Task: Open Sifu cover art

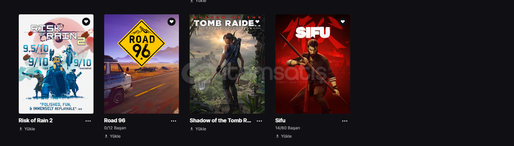Action: 313,64
